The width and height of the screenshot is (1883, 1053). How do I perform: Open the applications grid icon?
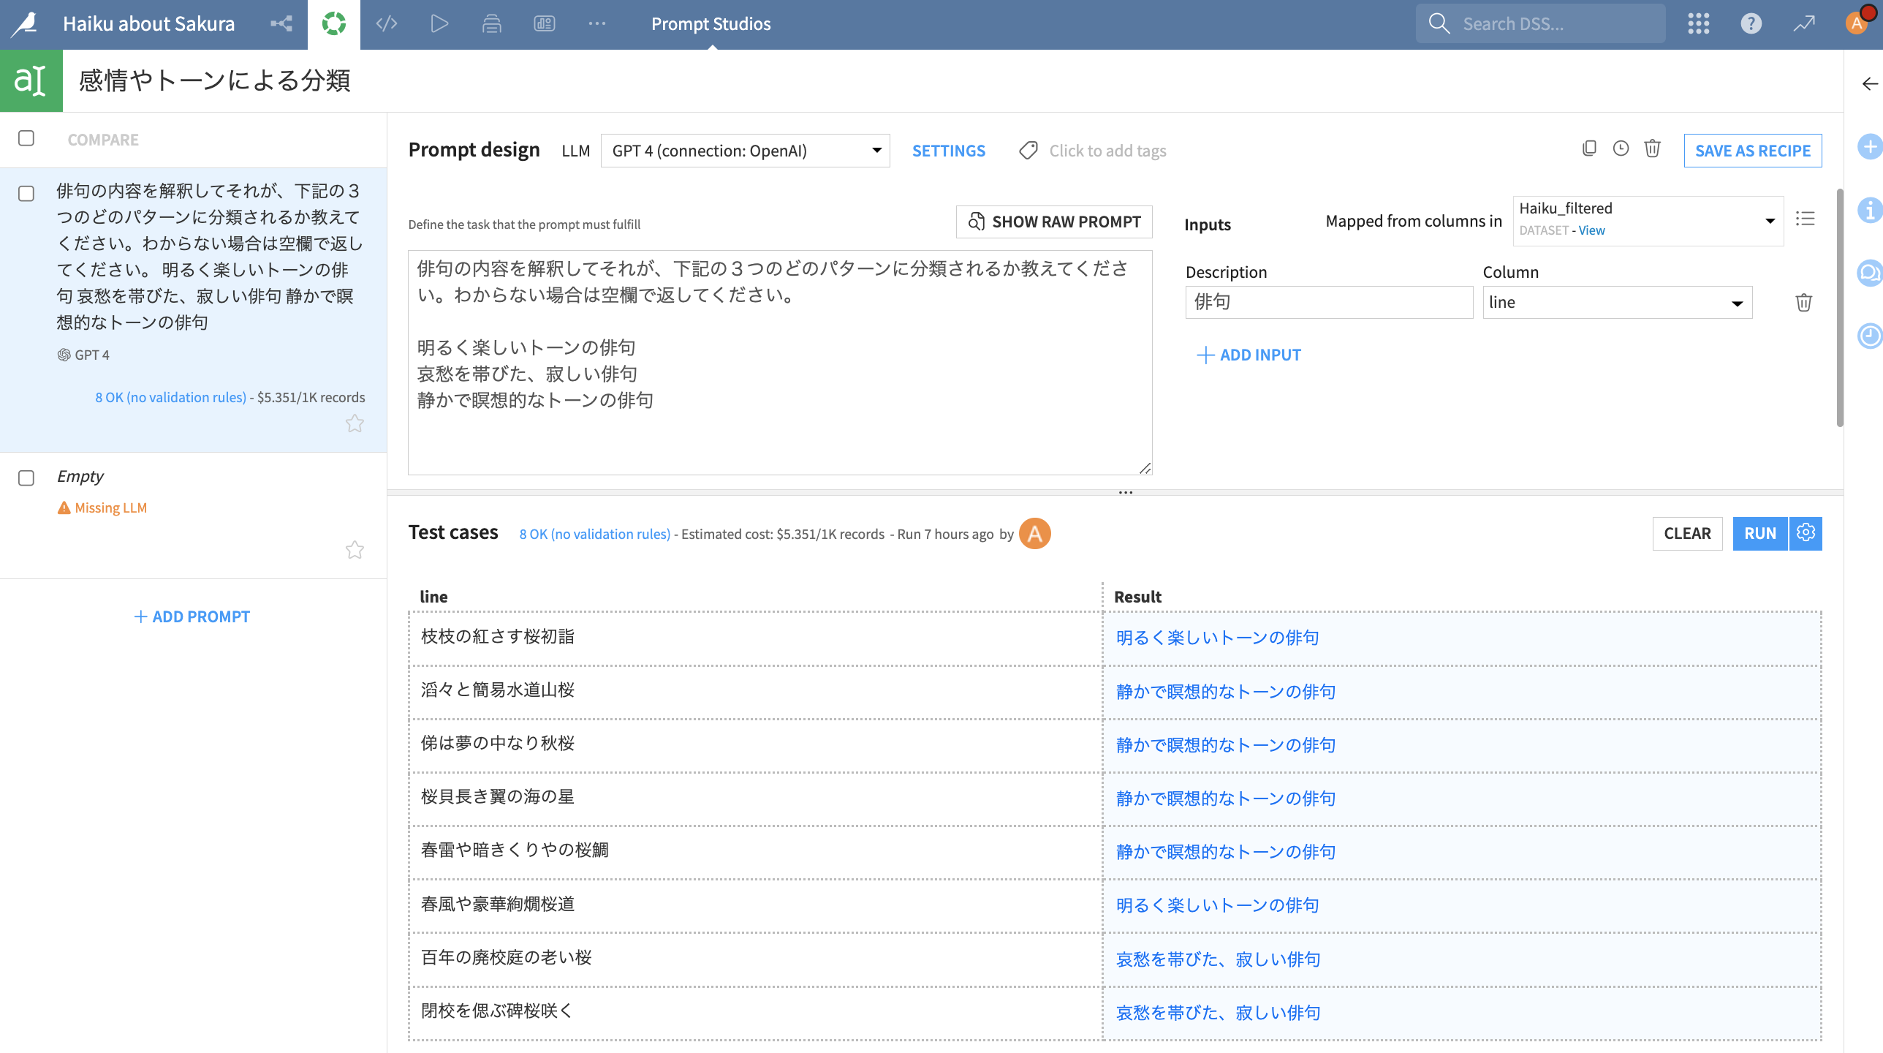click(1698, 24)
